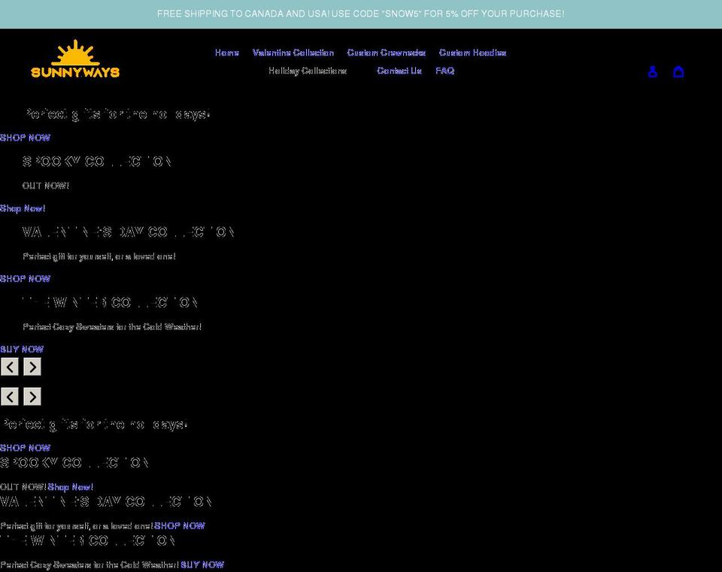Click the right arrow of the top carousel
The width and height of the screenshot is (722, 572).
(32, 367)
